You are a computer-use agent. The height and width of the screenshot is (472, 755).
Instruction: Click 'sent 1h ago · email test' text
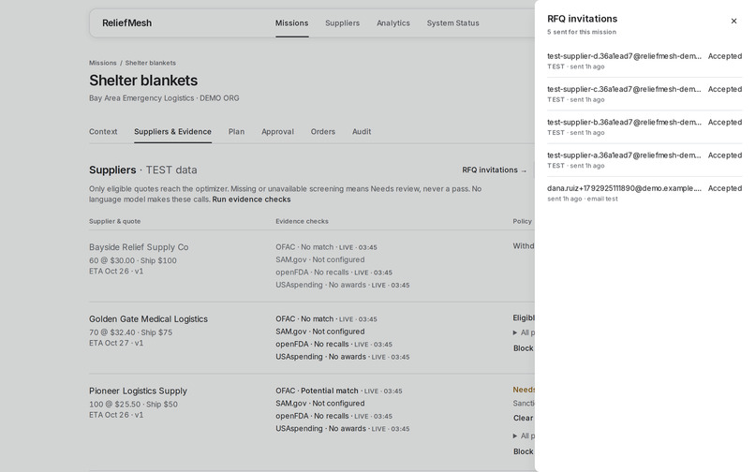point(582,199)
